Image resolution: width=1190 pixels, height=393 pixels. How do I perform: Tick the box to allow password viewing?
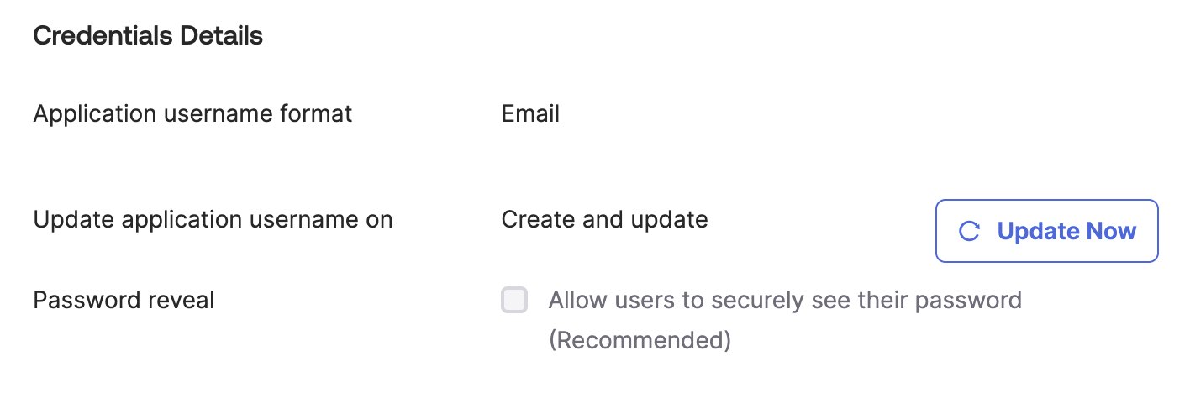[x=514, y=300]
